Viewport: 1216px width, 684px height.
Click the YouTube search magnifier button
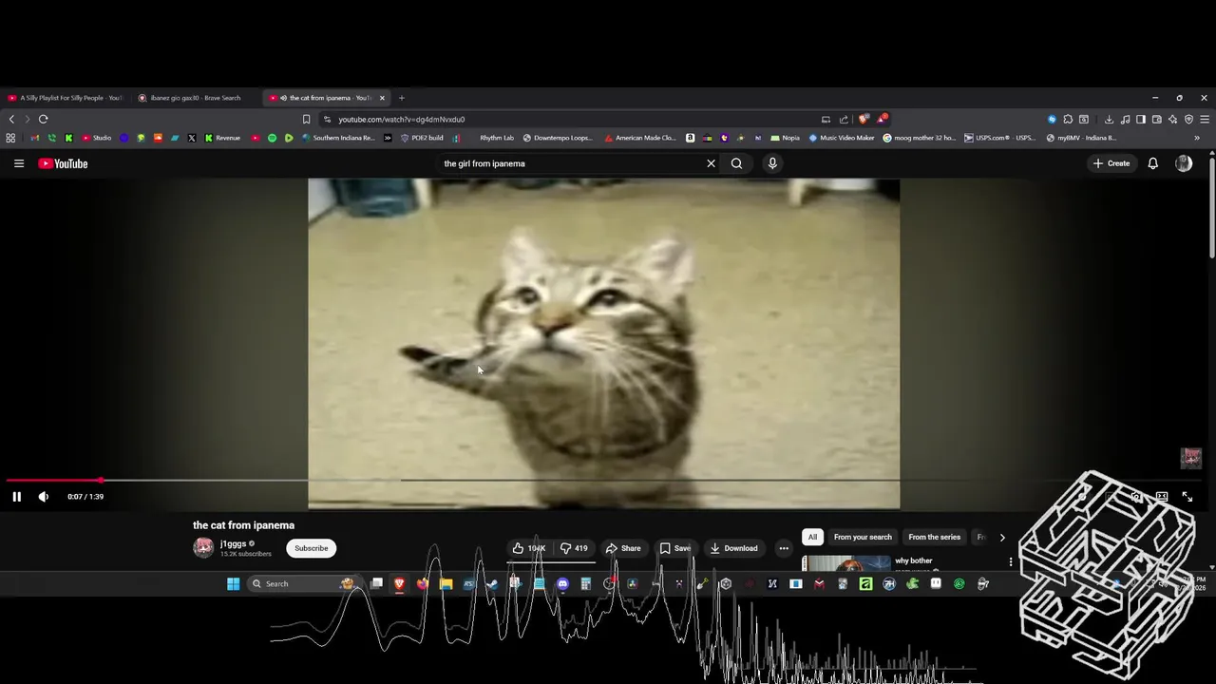[736, 163]
